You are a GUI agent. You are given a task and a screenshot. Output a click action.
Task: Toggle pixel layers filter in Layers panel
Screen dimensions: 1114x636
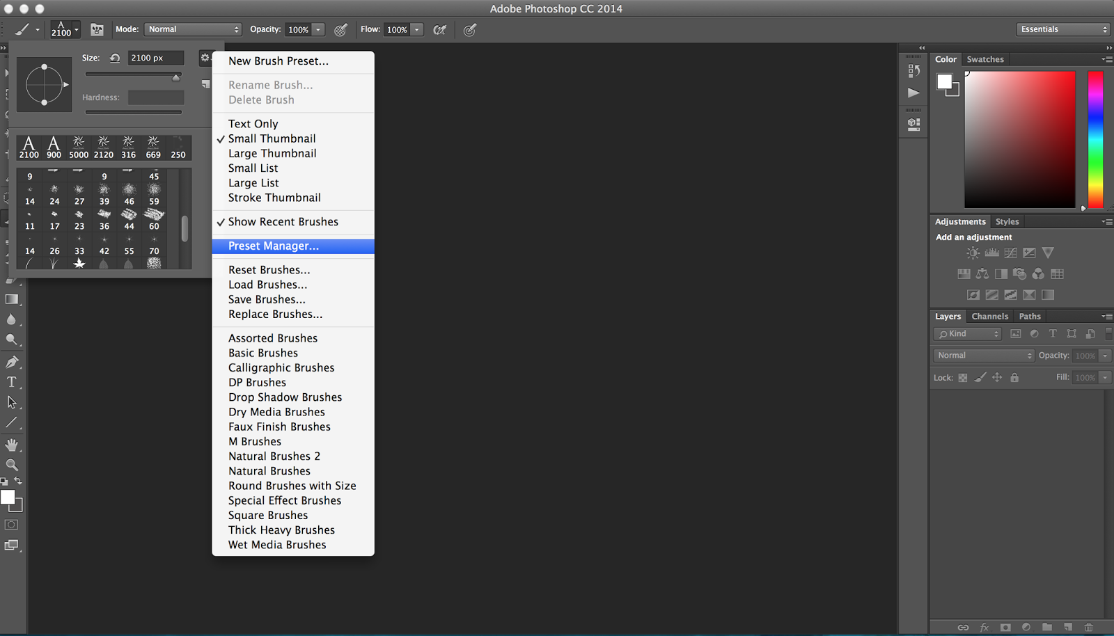1016,334
